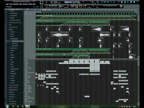144x108 pixels.
Task: Open the FPC folder in browser
Action: [x=12, y=53]
